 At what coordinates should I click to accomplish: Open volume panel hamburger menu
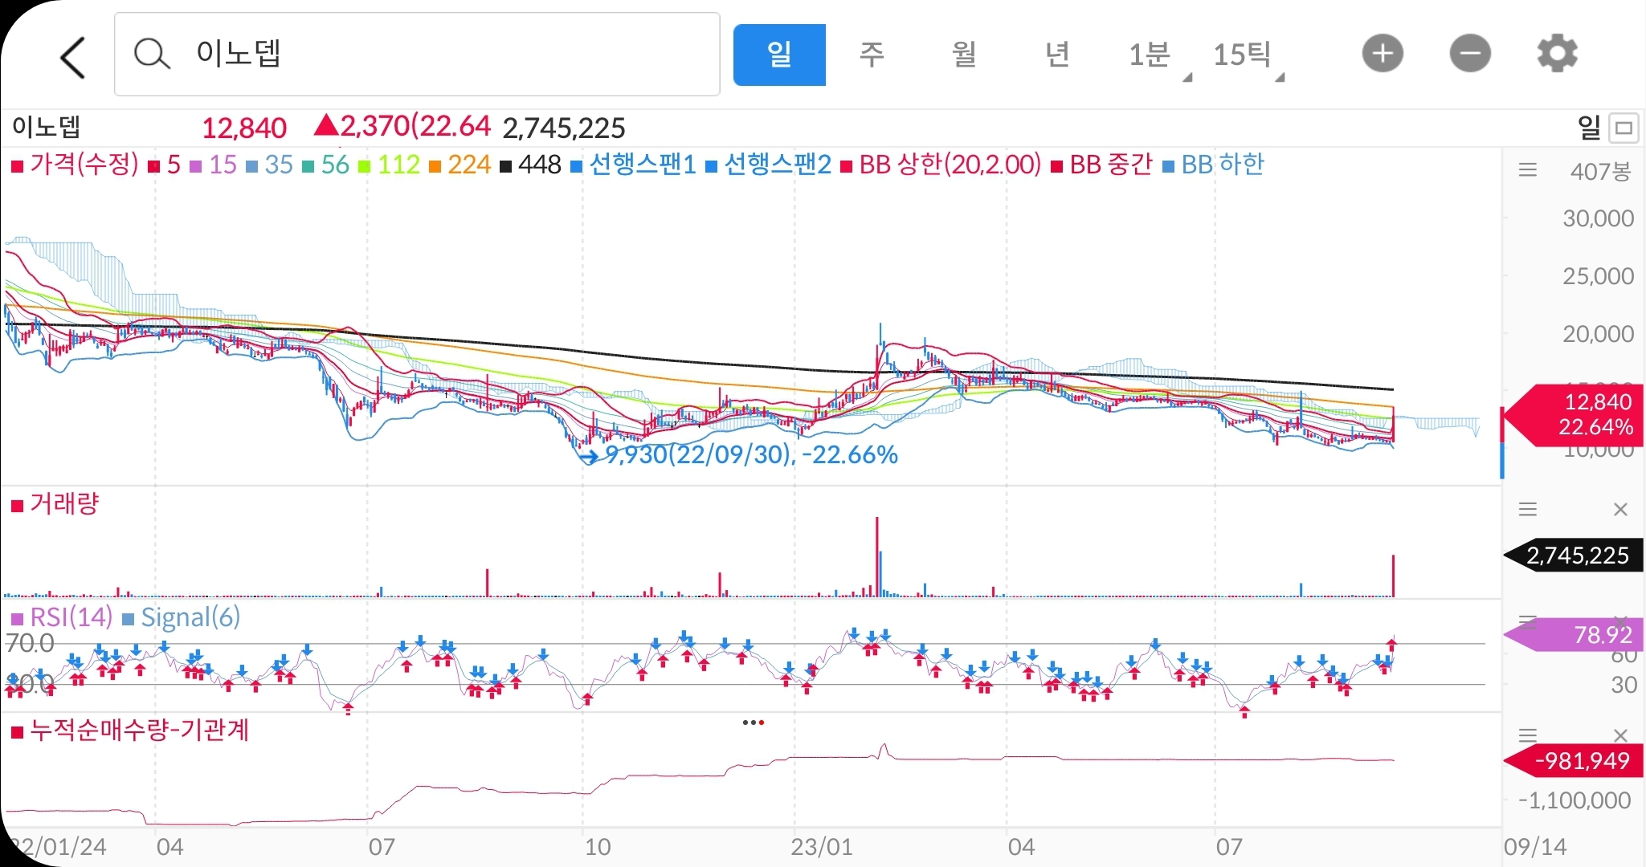coord(1527,510)
